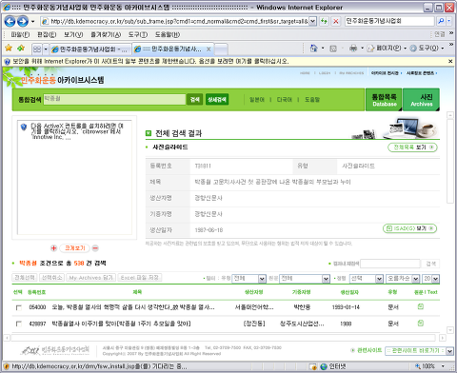Open original text icon for record 428897
Image resolution: width=457 pixels, height=373 pixels.
pos(421,323)
